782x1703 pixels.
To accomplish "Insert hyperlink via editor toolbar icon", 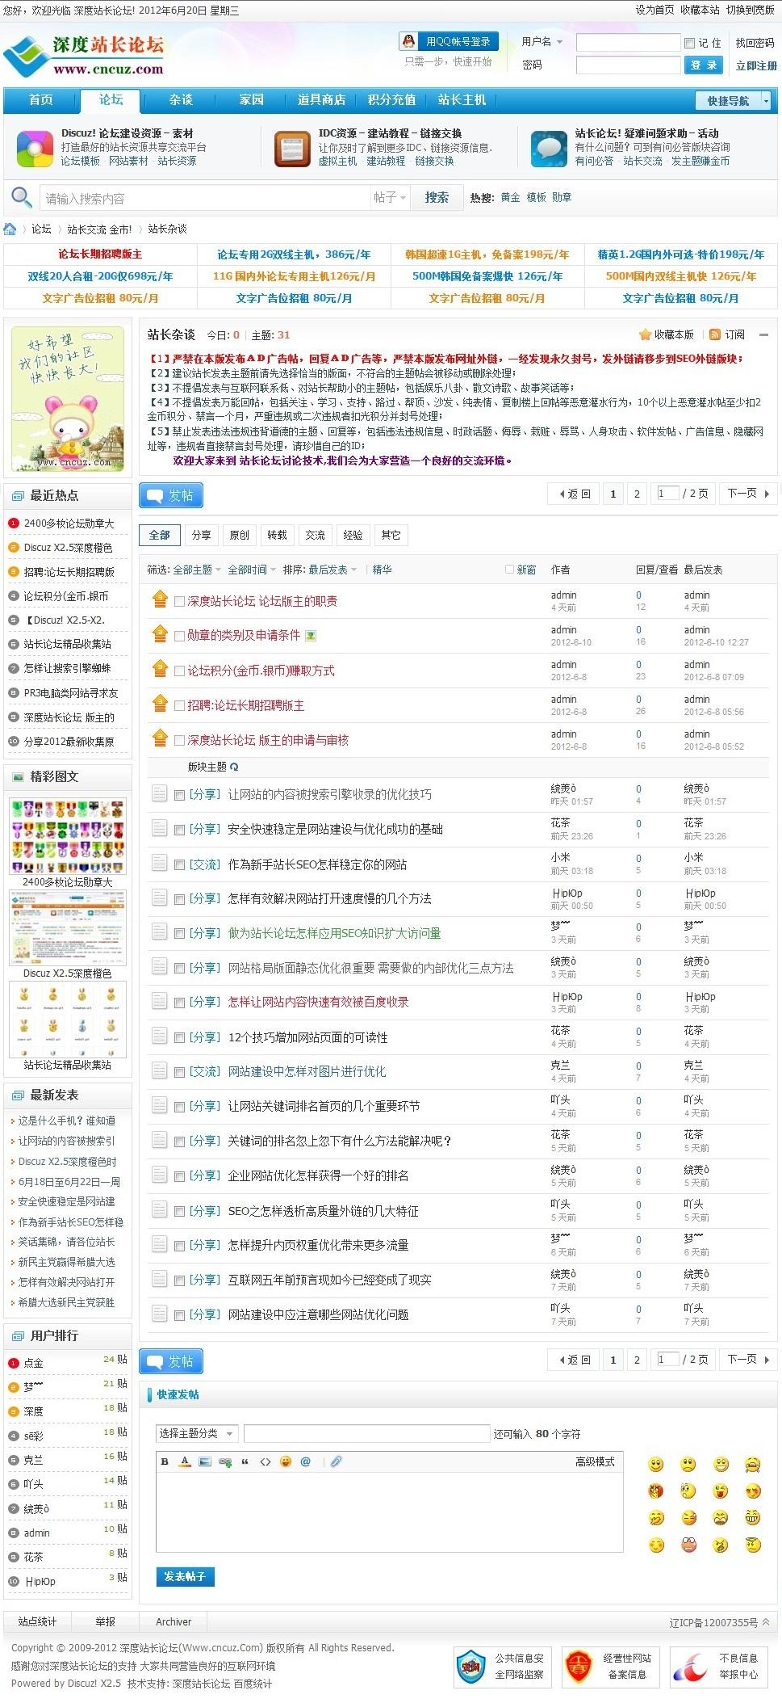I will point(225,1461).
